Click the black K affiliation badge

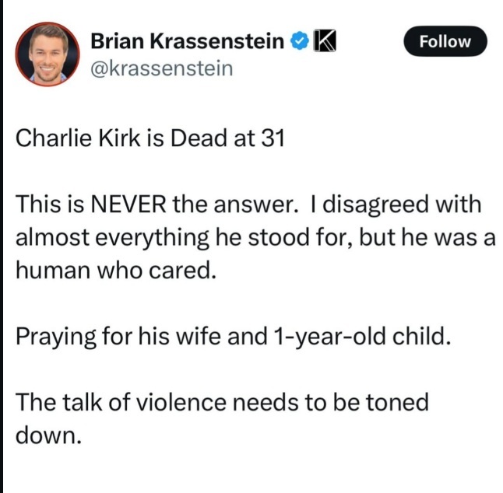pos(322,40)
